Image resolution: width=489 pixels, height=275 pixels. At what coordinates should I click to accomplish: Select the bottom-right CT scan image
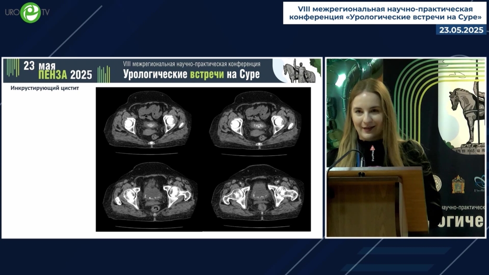pyautogui.click(x=258, y=193)
